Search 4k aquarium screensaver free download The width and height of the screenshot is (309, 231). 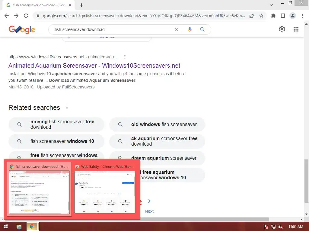157,141
